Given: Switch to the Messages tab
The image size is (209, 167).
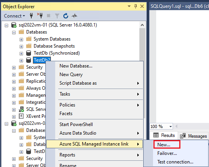Looking at the screenshot, I should tap(193, 136).
